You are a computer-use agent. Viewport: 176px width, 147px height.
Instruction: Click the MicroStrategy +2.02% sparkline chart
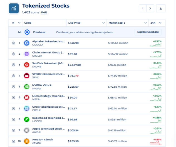tap(156, 99)
